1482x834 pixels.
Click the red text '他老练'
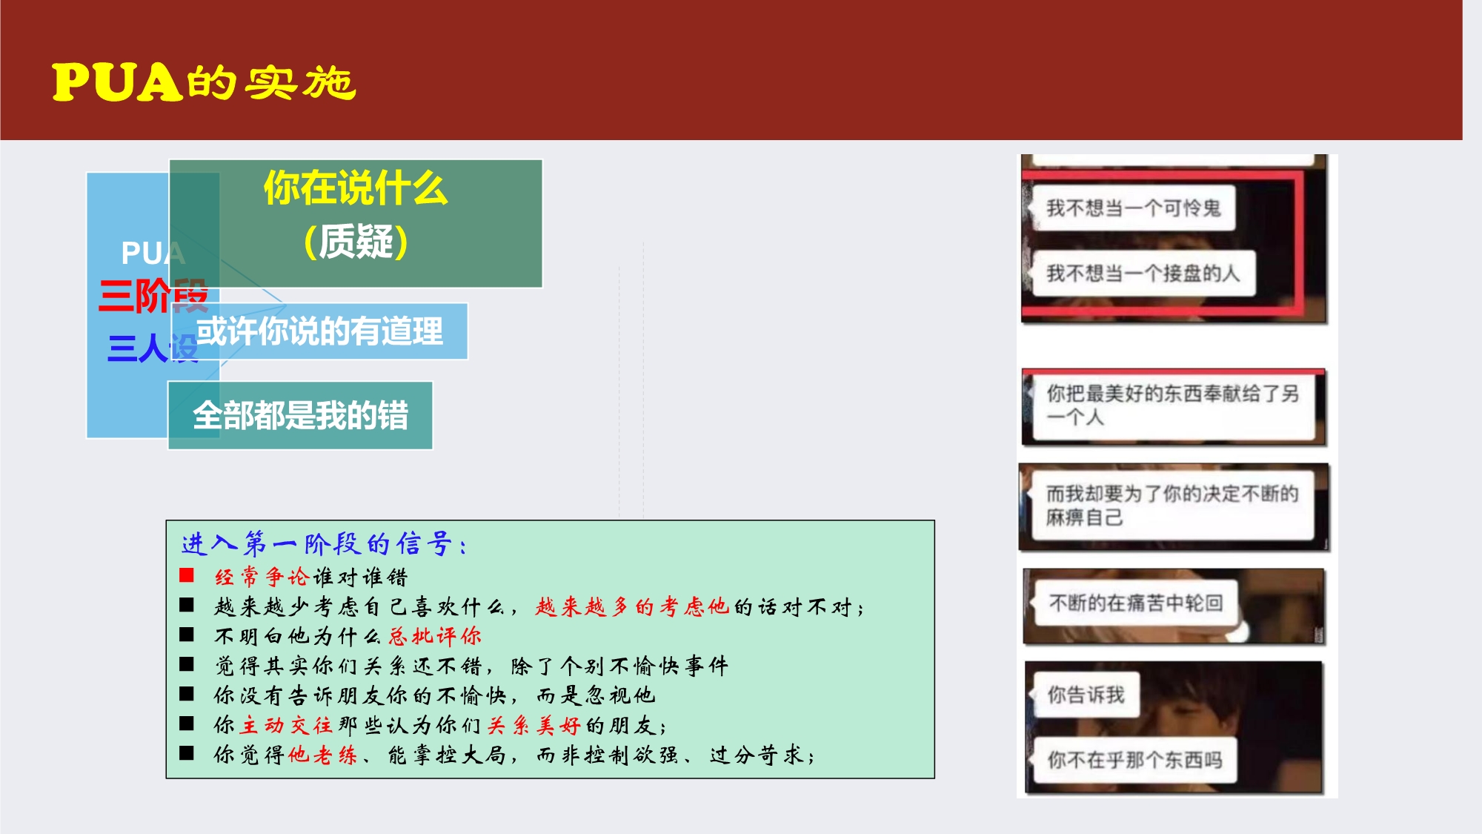click(x=323, y=755)
